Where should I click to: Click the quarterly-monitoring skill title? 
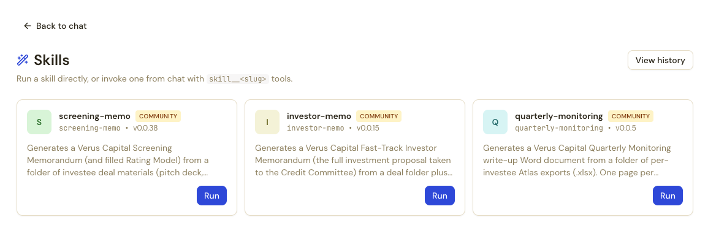point(558,116)
